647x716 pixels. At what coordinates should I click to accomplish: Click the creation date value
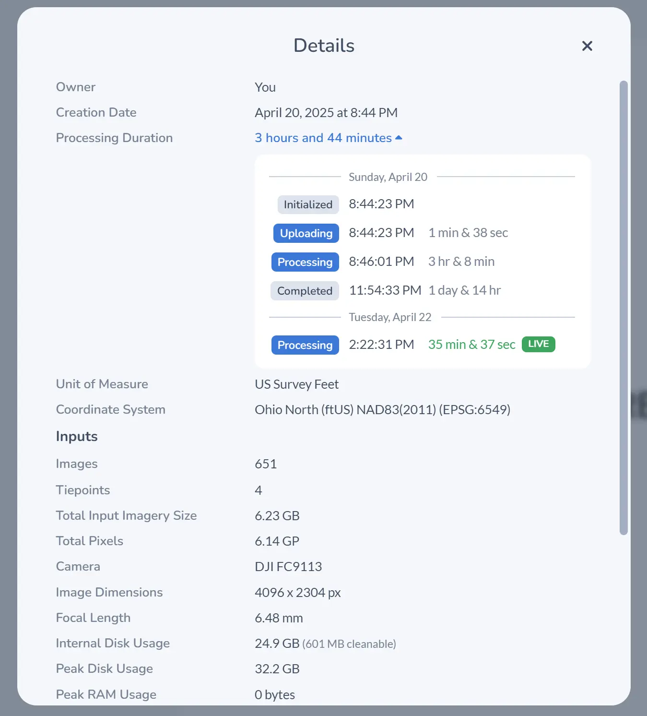326,113
